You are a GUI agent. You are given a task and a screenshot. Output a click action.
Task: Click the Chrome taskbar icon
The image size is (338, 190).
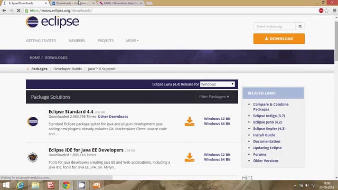point(66,185)
